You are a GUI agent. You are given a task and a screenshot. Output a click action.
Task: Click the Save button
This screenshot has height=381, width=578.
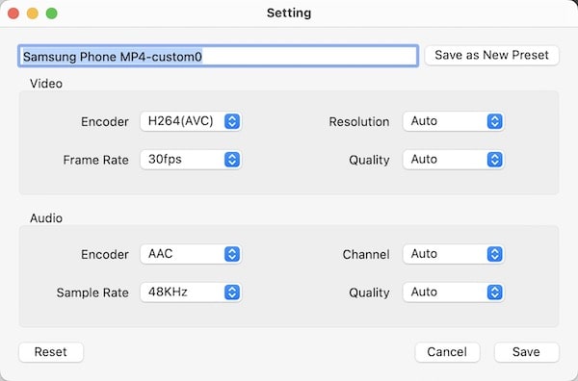526,352
